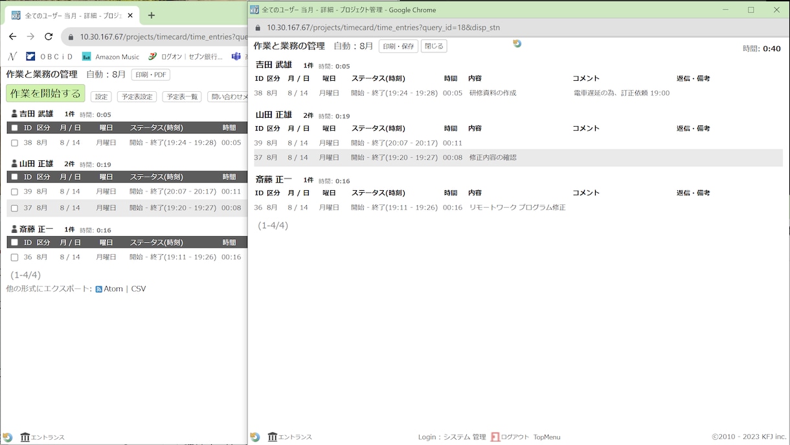
Task: Open 予定表設定 settings
Action: click(137, 97)
